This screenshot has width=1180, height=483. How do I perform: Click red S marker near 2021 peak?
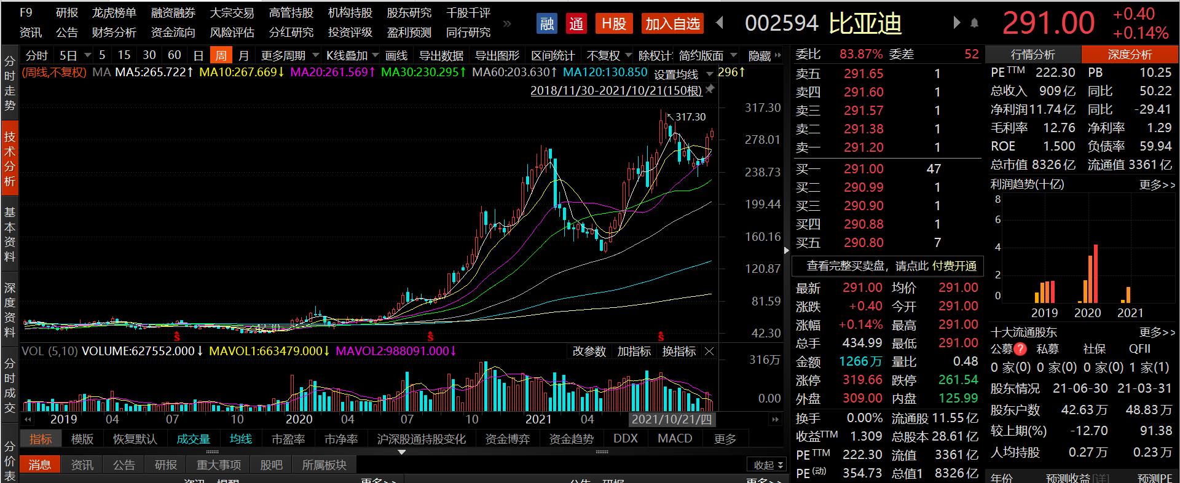[661, 336]
